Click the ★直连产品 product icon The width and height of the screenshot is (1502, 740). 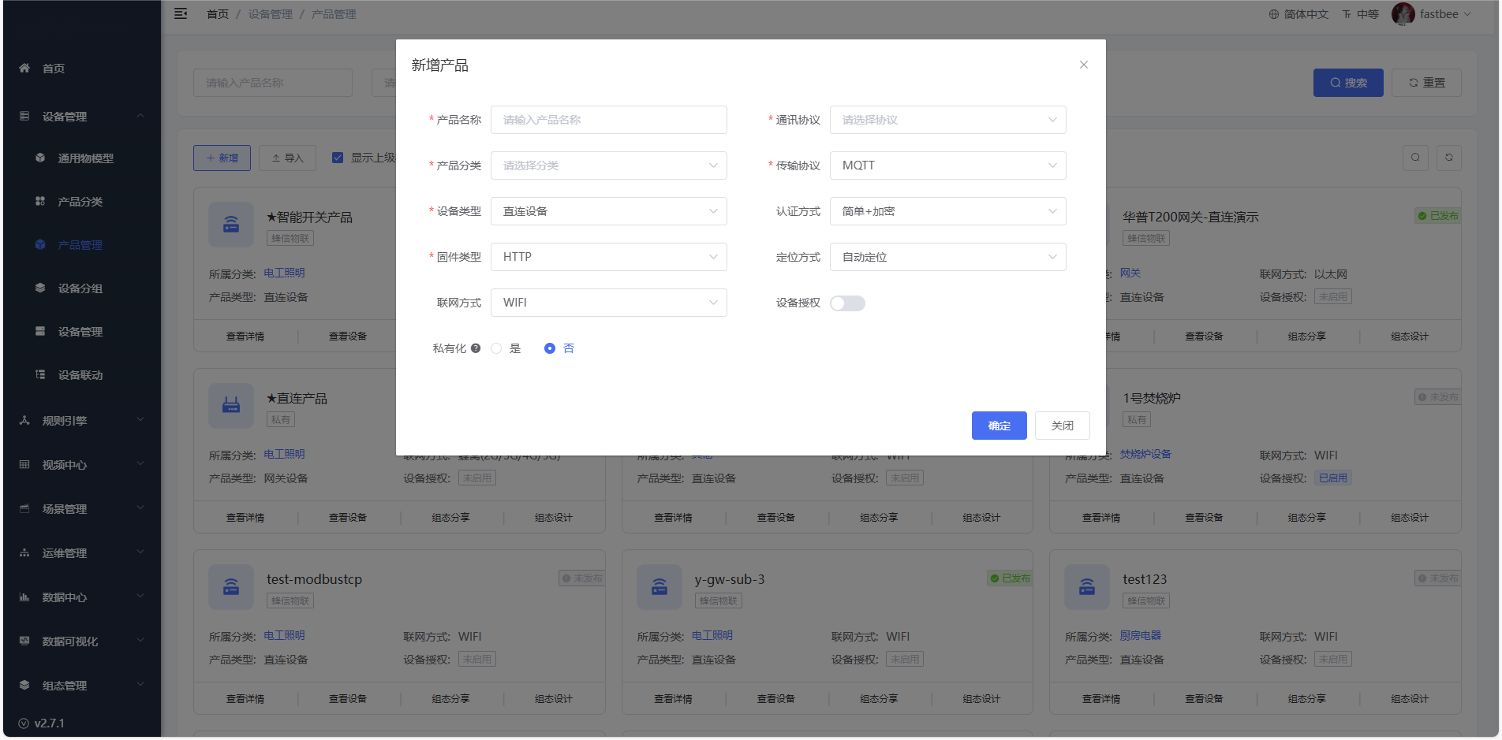point(231,406)
